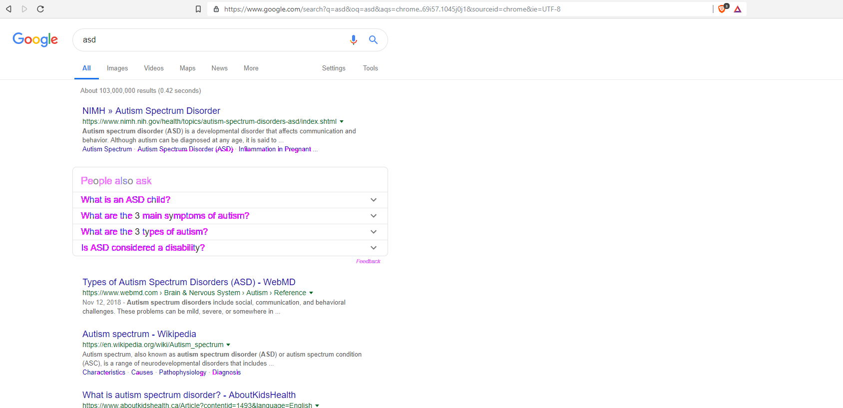Open dropdown arrow beside Wikipedia URL
The width and height of the screenshot is (843, 408).
(x=228, y=345)
